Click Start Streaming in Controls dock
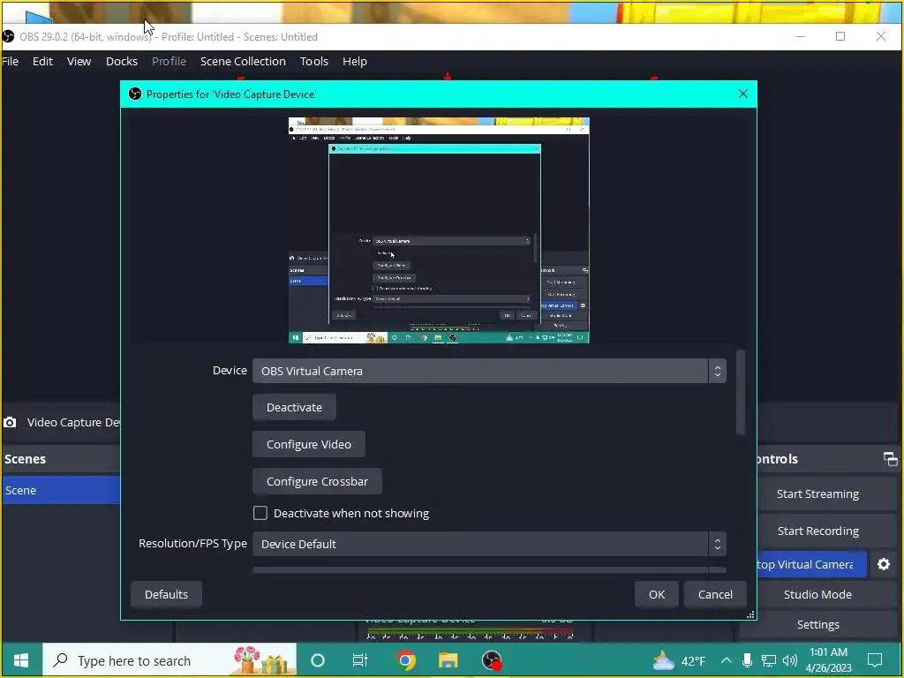904x678 pixels. pyautogui.click(x=817, y=493)
